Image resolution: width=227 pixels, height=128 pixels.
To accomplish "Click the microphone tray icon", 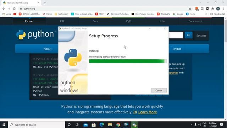I will (x=195, y=125).
